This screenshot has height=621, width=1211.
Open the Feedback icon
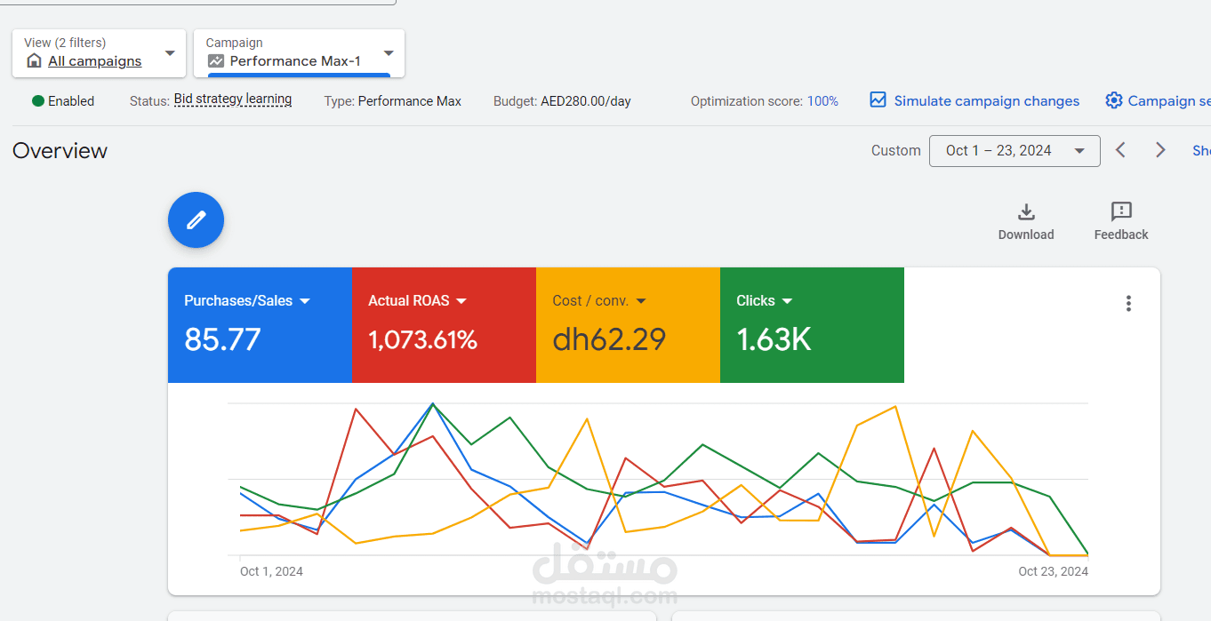pos(1121,211)
